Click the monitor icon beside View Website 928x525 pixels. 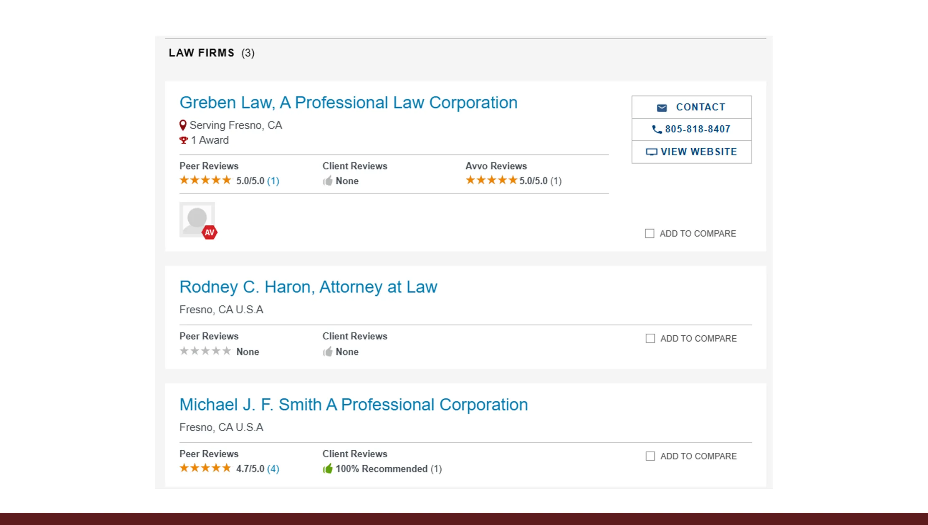point(652,152)
